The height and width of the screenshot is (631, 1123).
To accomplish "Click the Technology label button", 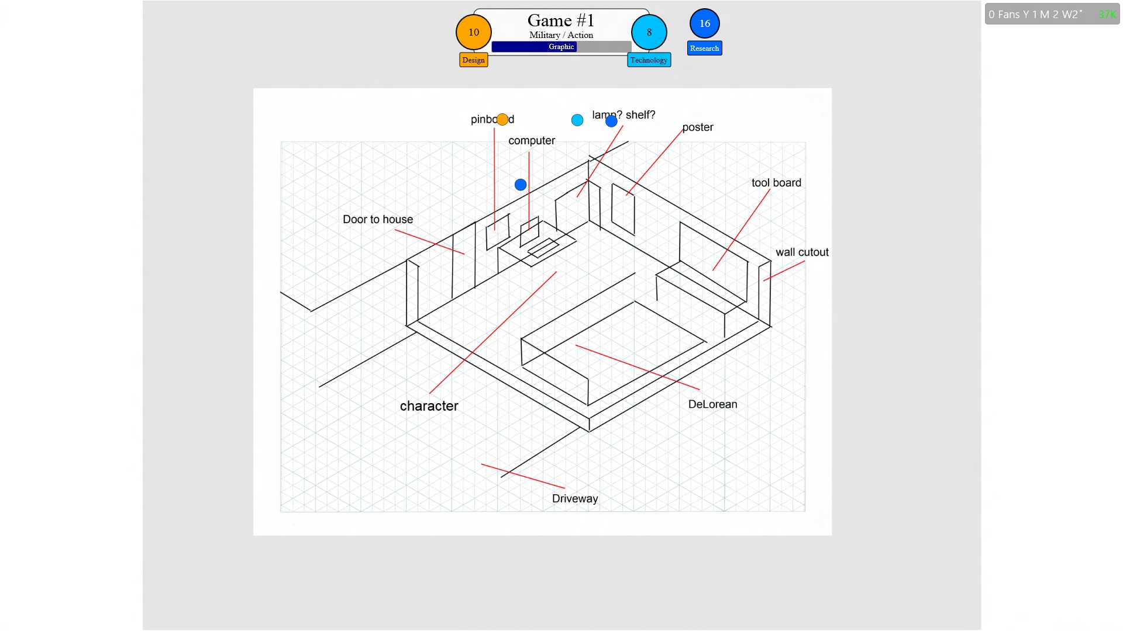I will [649, 60].
